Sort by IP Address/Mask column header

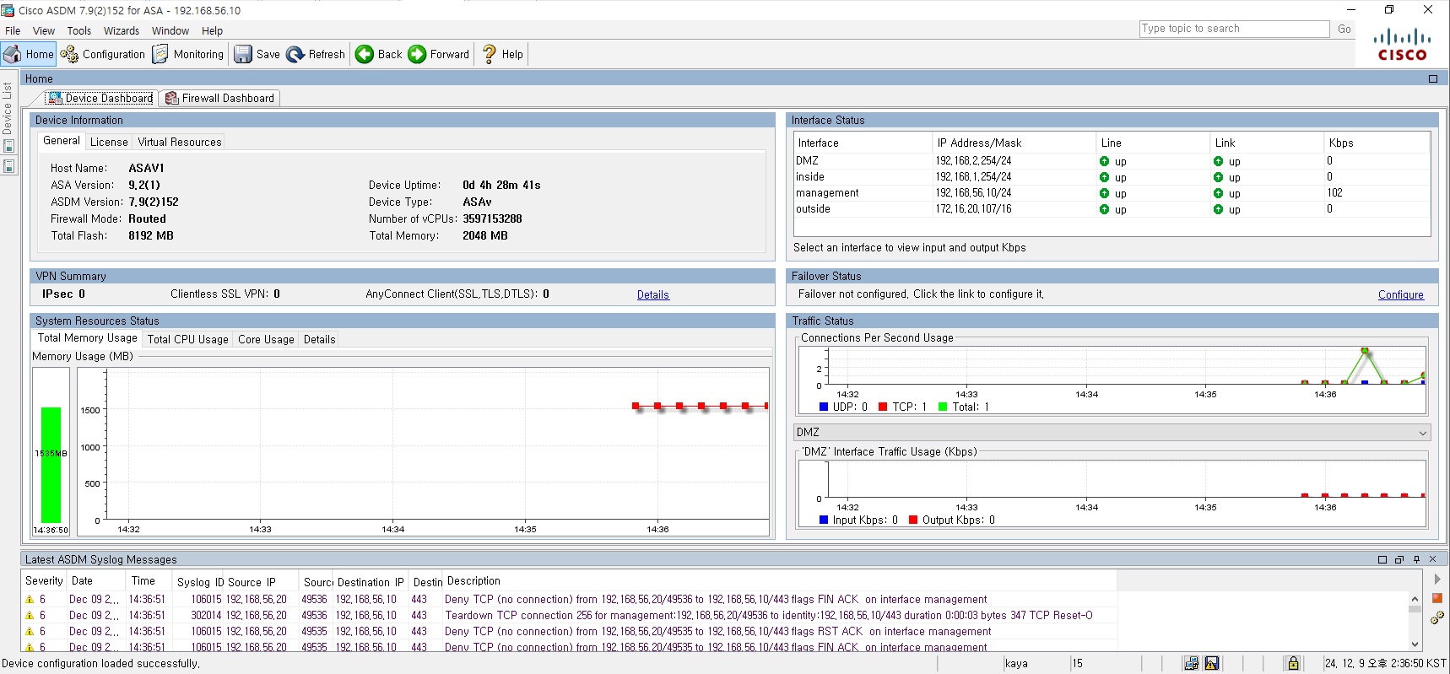[x=1013, y=143]
